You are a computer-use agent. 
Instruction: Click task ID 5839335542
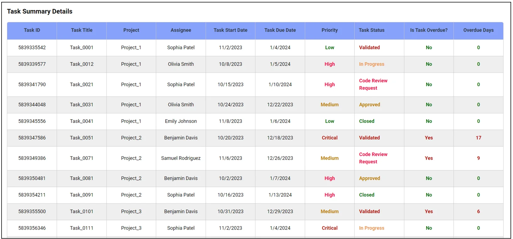pyautogui.click(x=32, y=47)
